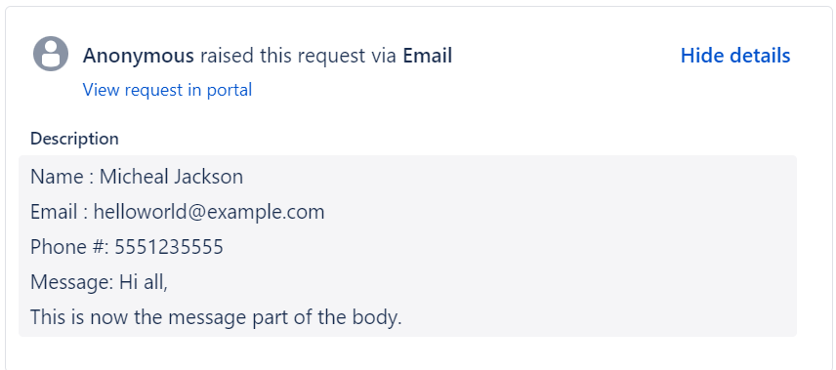Click the word 'details' in Hide details
836x370 pixels.
[x=760, y=56]
